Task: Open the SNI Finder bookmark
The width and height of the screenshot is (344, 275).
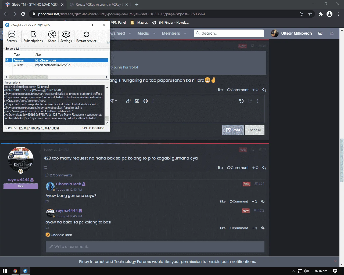Action: coord(170,23)
